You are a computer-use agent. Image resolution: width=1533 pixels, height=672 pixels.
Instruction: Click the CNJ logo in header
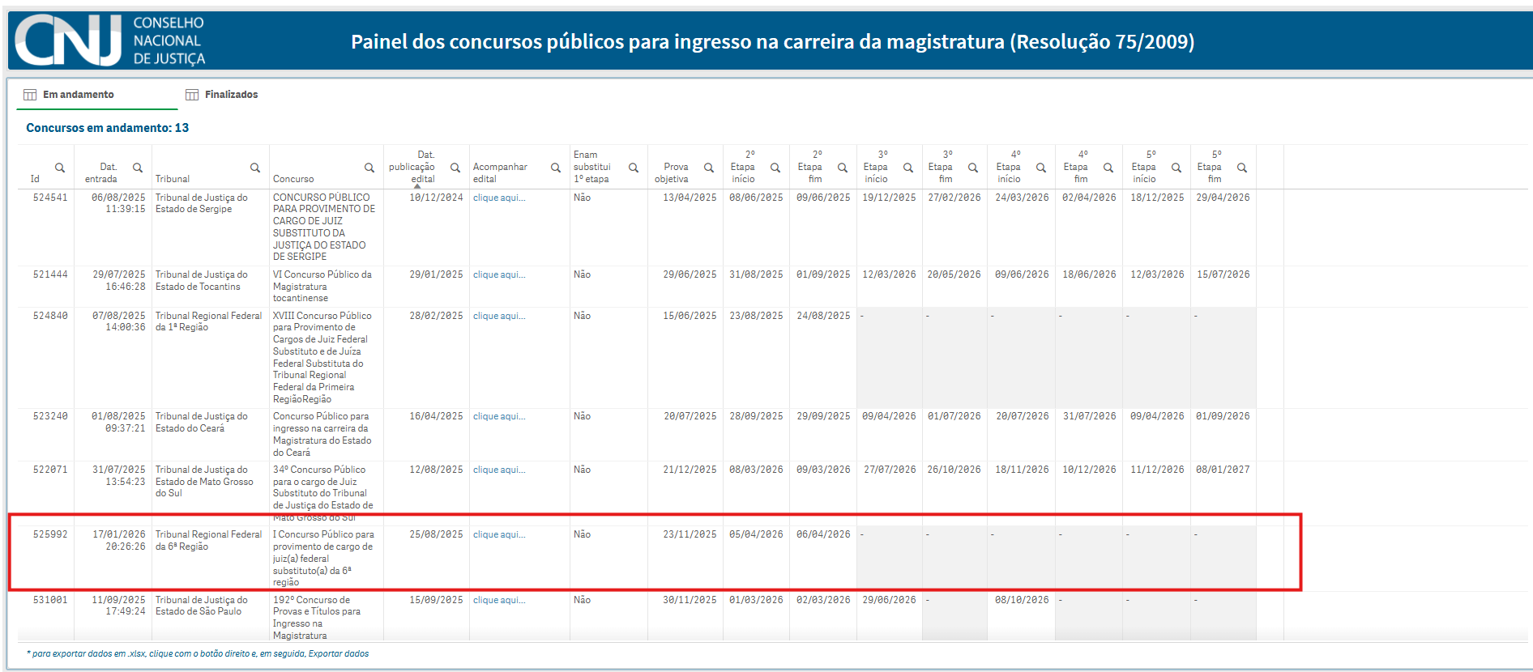(69, 40)
